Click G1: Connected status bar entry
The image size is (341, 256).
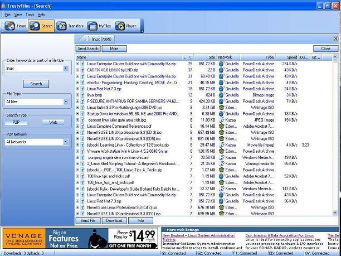174,253
